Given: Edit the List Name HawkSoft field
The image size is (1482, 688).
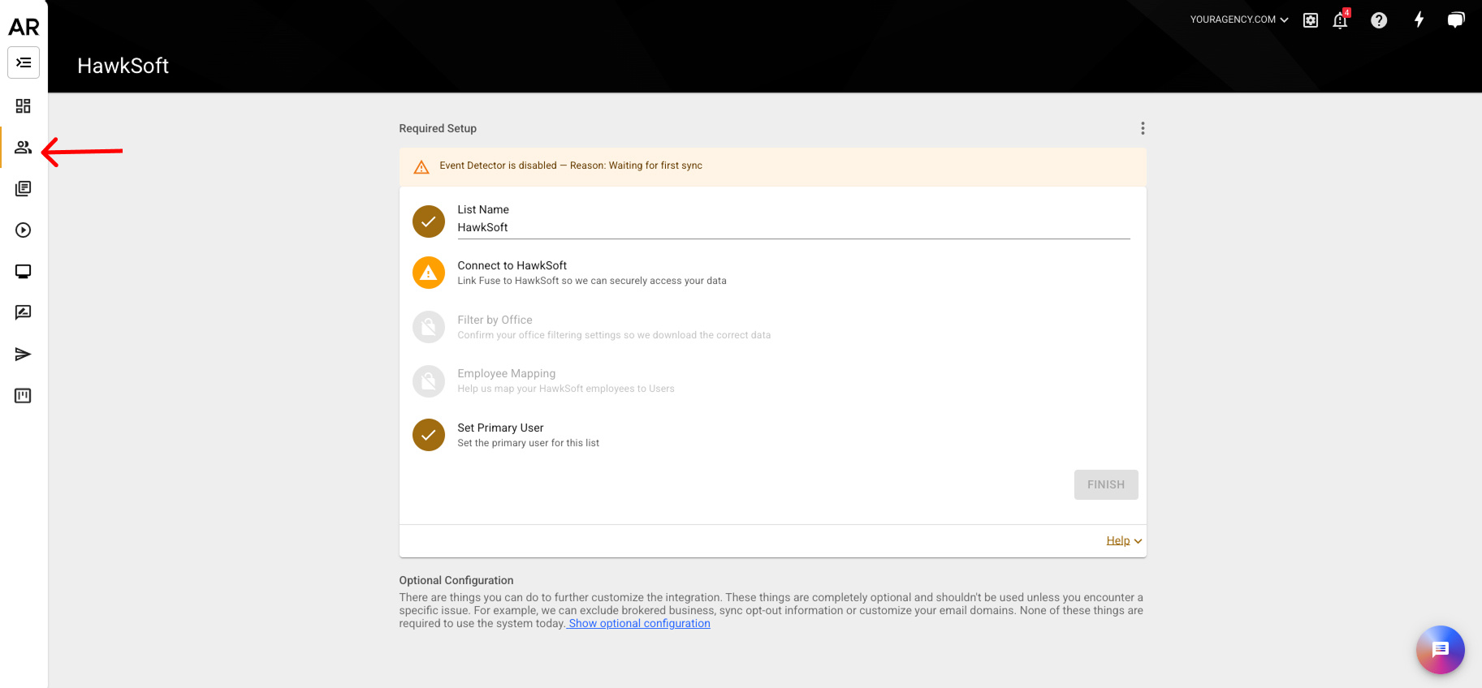Looking at the screenshot, I should click(793, 228).
